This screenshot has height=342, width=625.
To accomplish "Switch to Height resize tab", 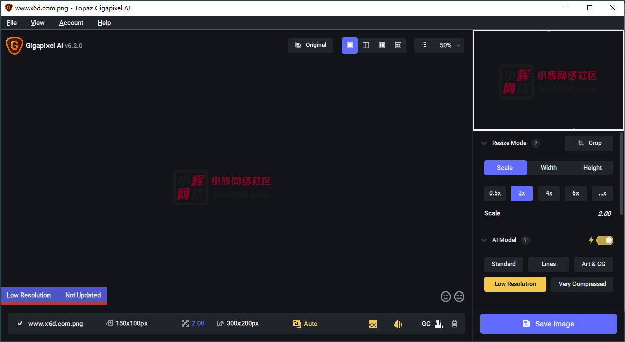I will pos(592,168).
